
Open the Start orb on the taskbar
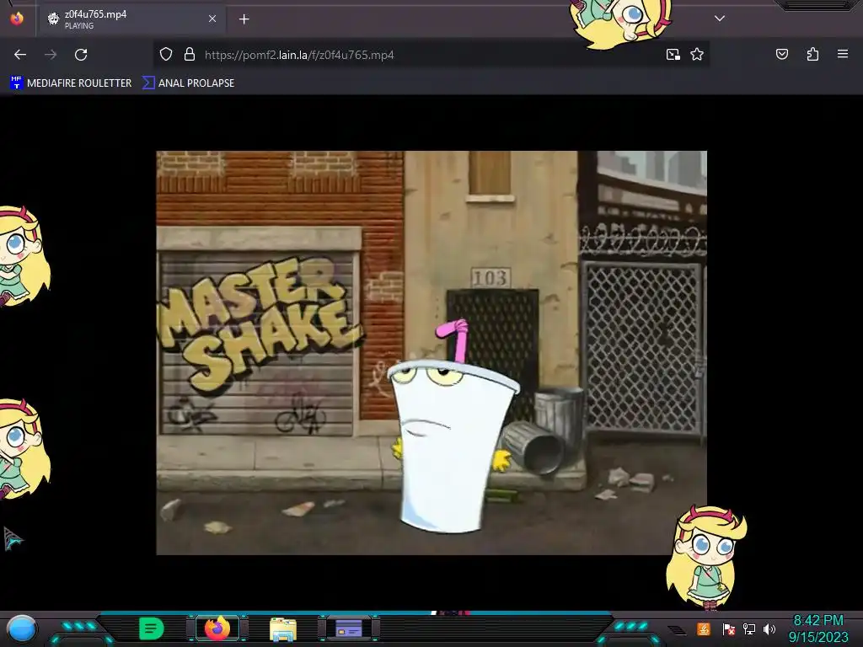coord(22,629)
